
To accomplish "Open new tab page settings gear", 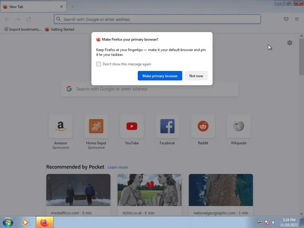I will coord(290,43).
